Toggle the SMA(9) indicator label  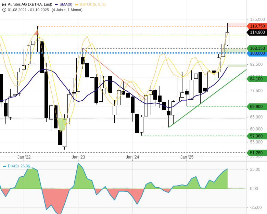(66, 4)
